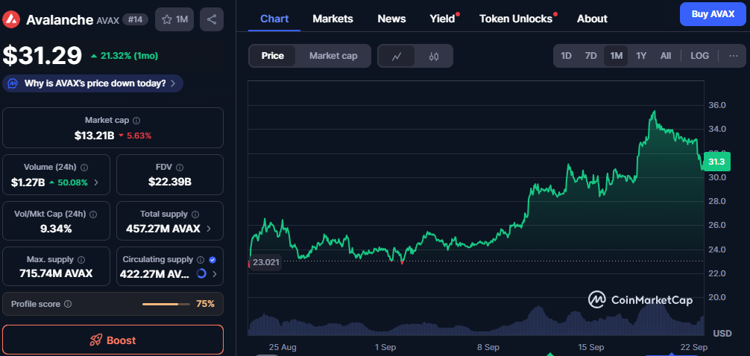Toggle Price chart mode
Screen dimensions: 750x356
(273, 56)
